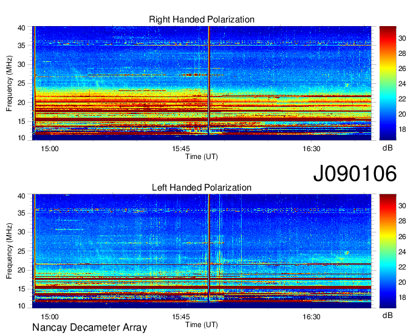Click the 40 MHz tick on Right Handed plot
This screenshot has width=413, height=335.
coord(22,28)
